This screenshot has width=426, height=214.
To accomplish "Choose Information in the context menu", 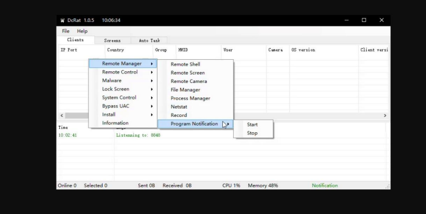I will click(123, 123).
